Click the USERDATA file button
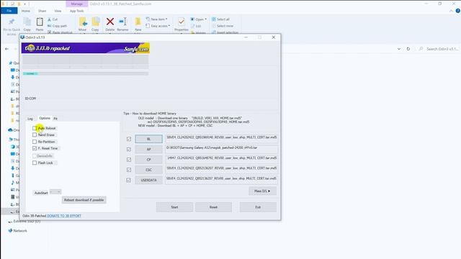This screenshot has height=259, width=461. 149,180
